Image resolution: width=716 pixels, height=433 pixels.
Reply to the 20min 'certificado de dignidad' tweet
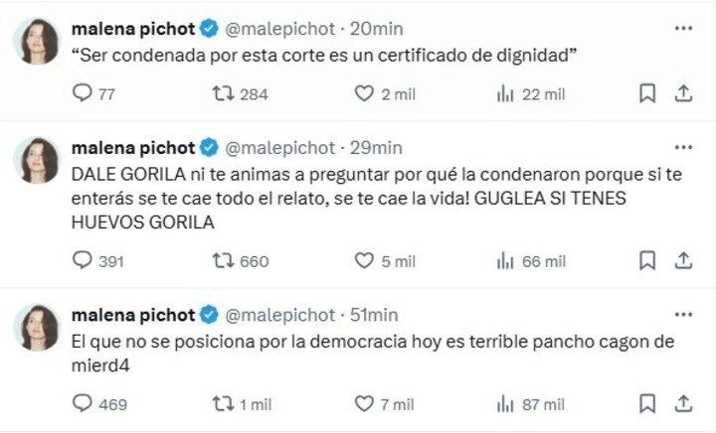84,94
